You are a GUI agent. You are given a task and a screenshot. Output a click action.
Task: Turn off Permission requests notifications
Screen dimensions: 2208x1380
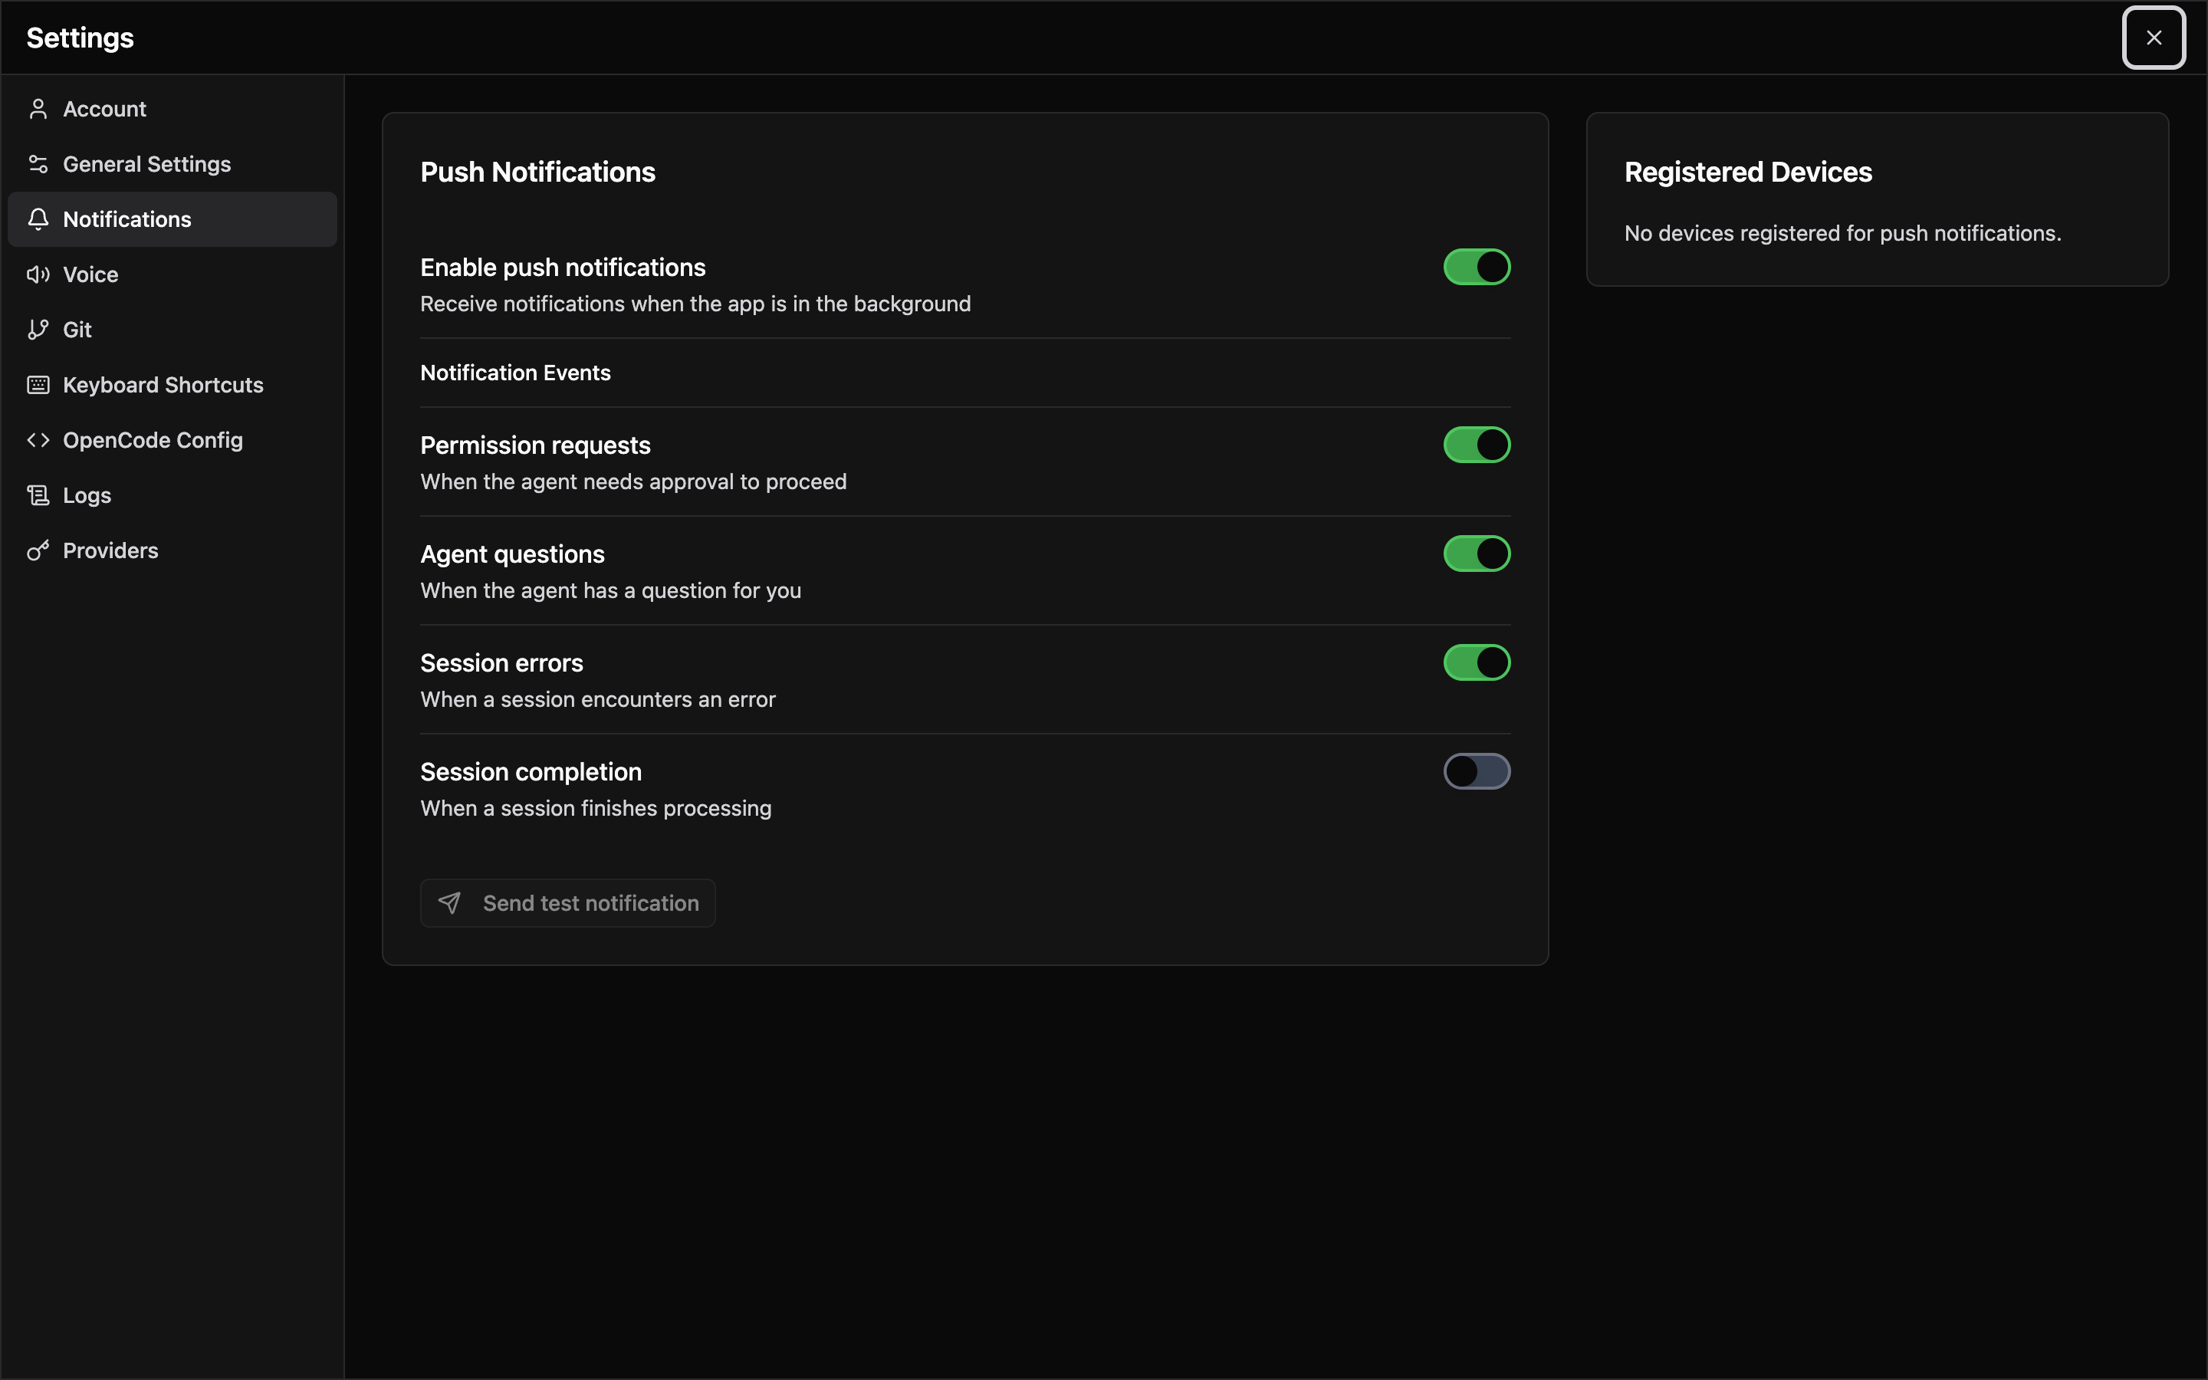coord(1477,445)
